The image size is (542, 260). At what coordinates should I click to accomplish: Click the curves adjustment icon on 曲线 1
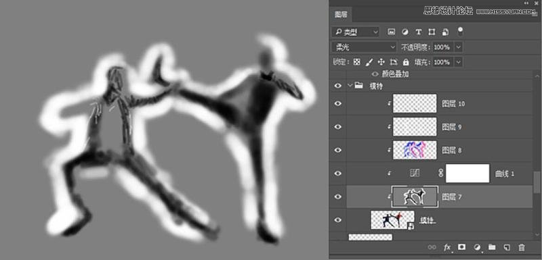coord(415,173)
